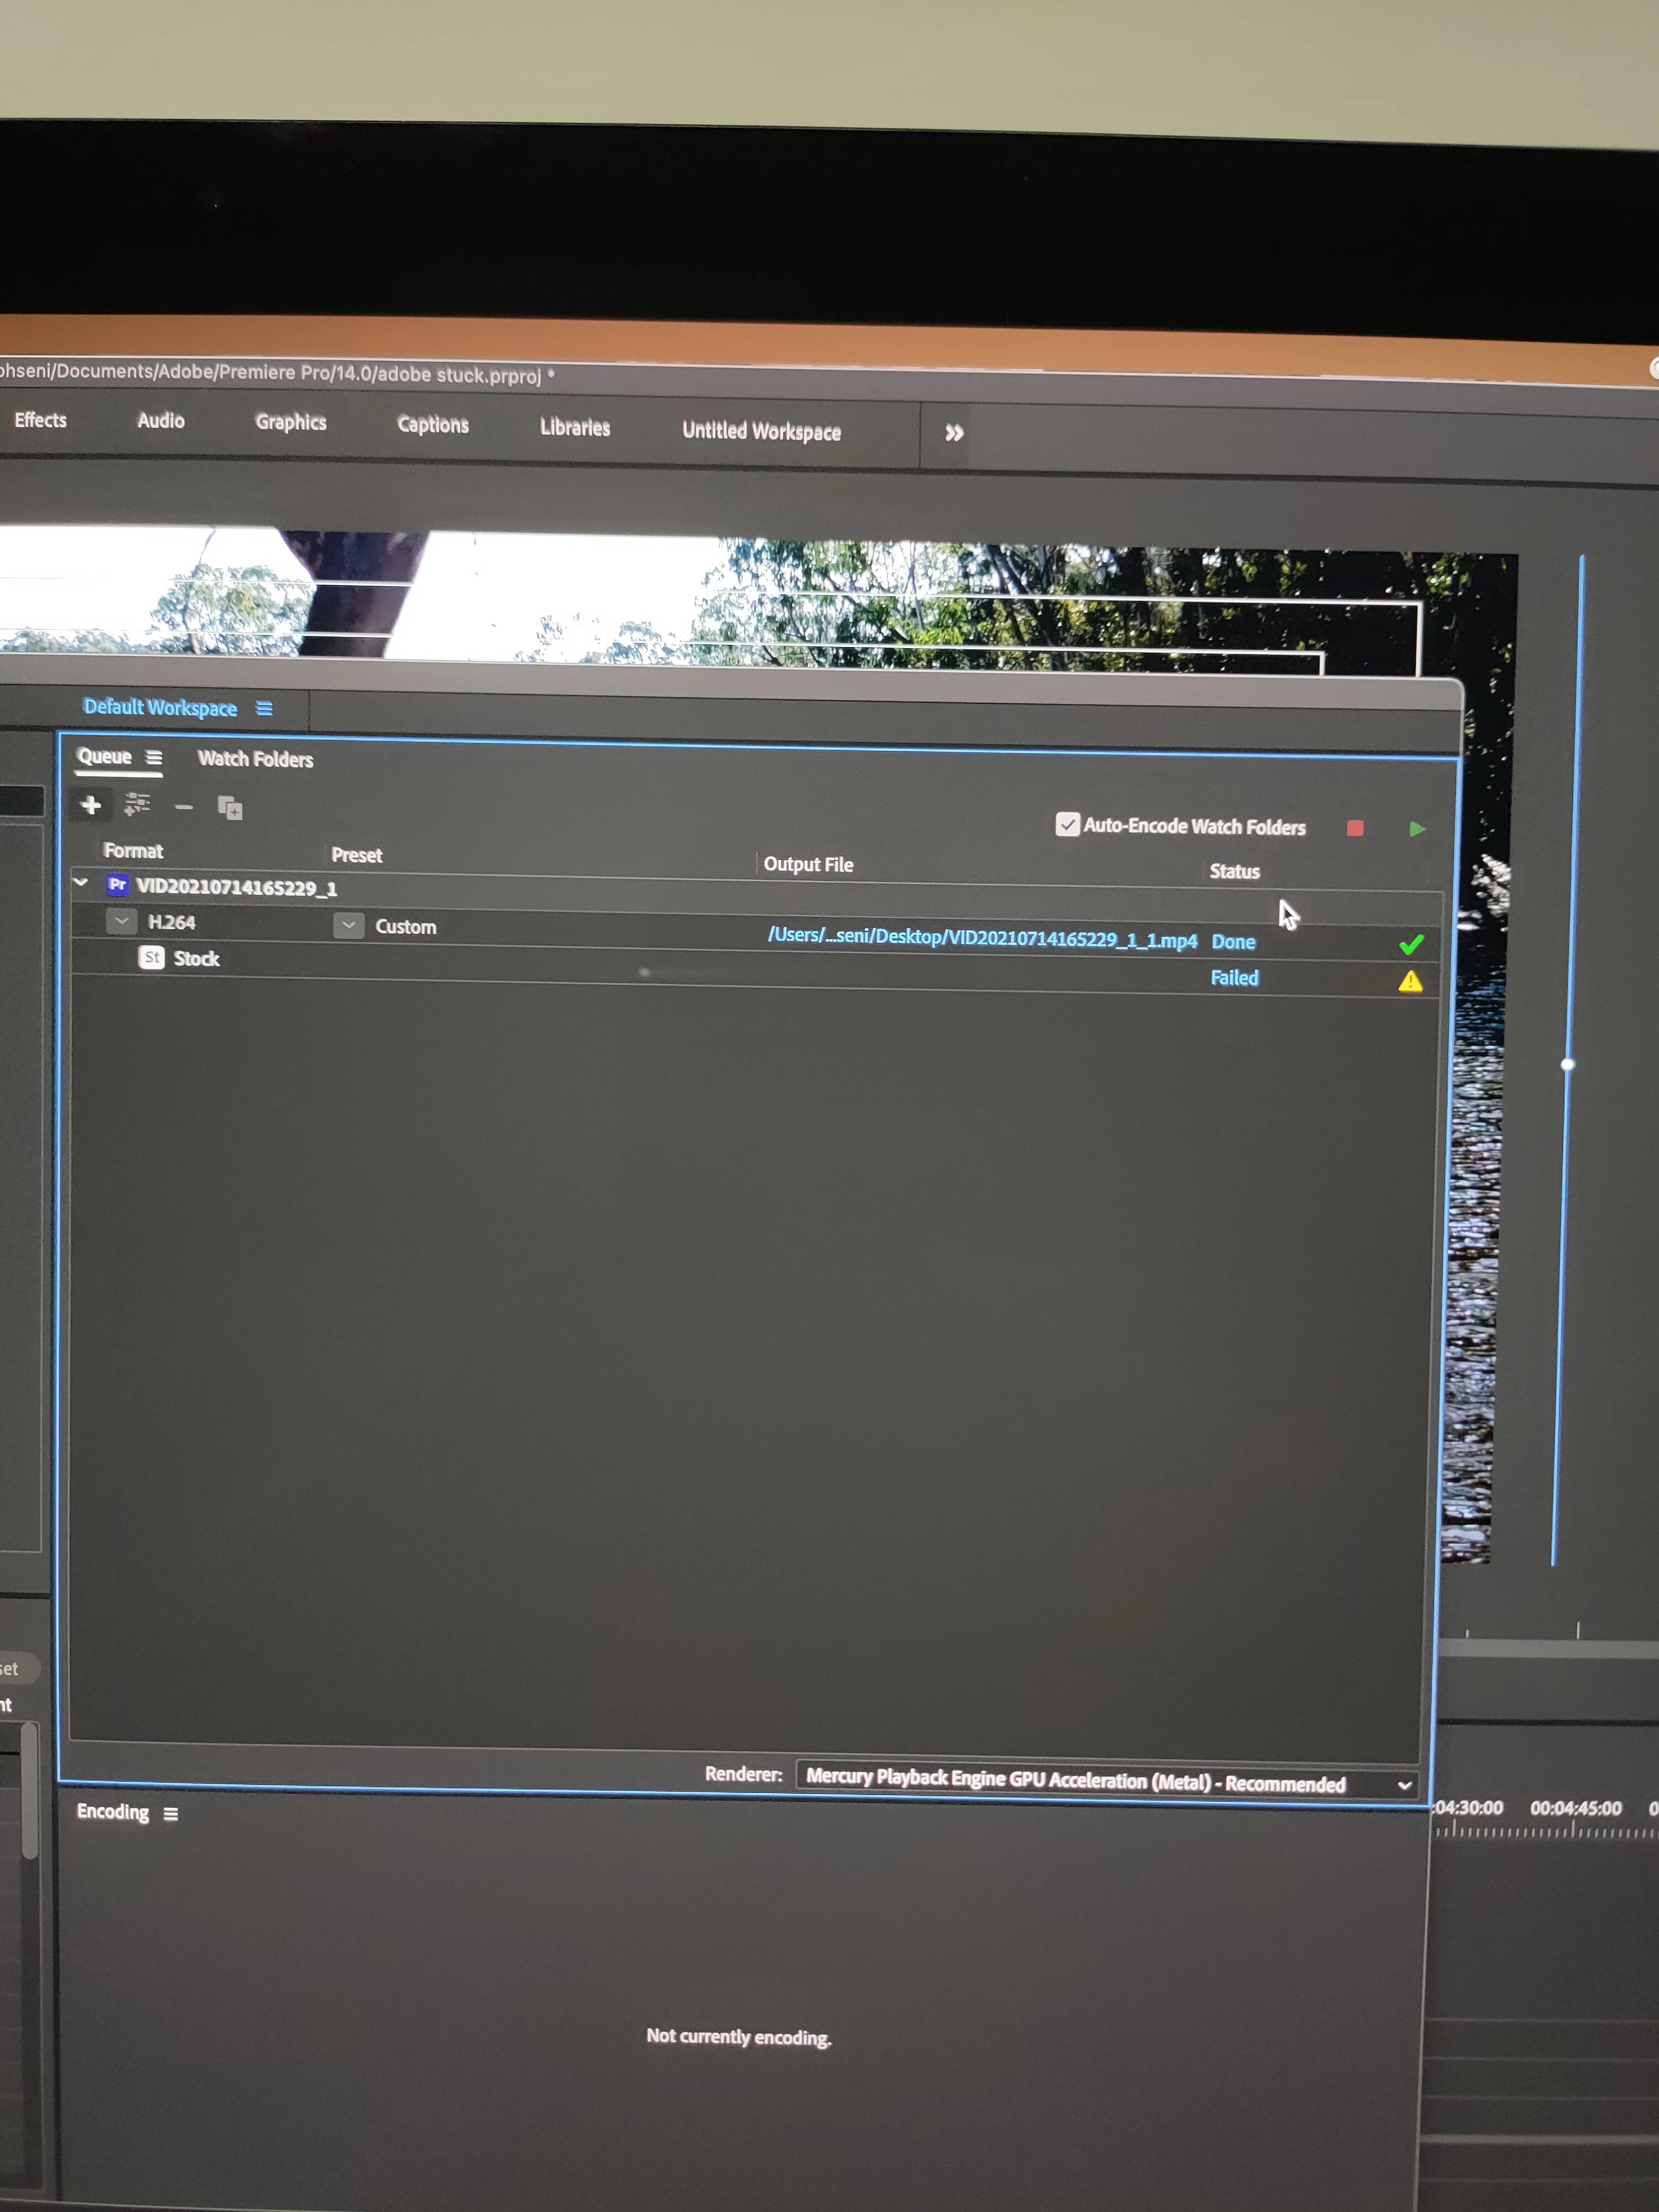1659x2212 pixels.
Task: Select the Captions workspace tab
Action: [x=433, y=424]
